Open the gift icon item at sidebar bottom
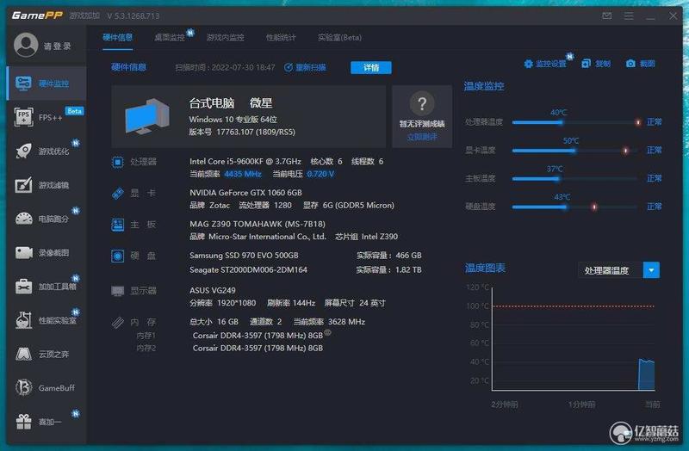Viewport: 689px width, 451px height. [x=24, y=422]
